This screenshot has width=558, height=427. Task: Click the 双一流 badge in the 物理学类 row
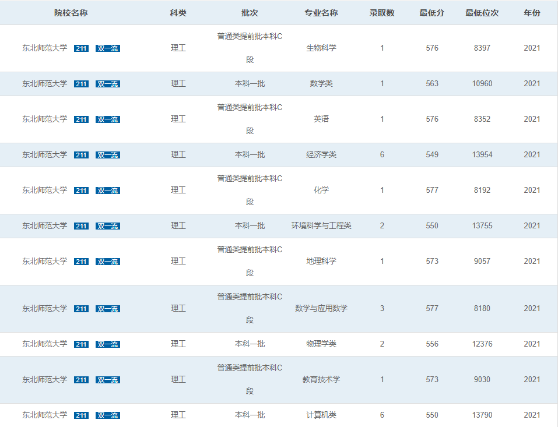[x=108, y=344]
